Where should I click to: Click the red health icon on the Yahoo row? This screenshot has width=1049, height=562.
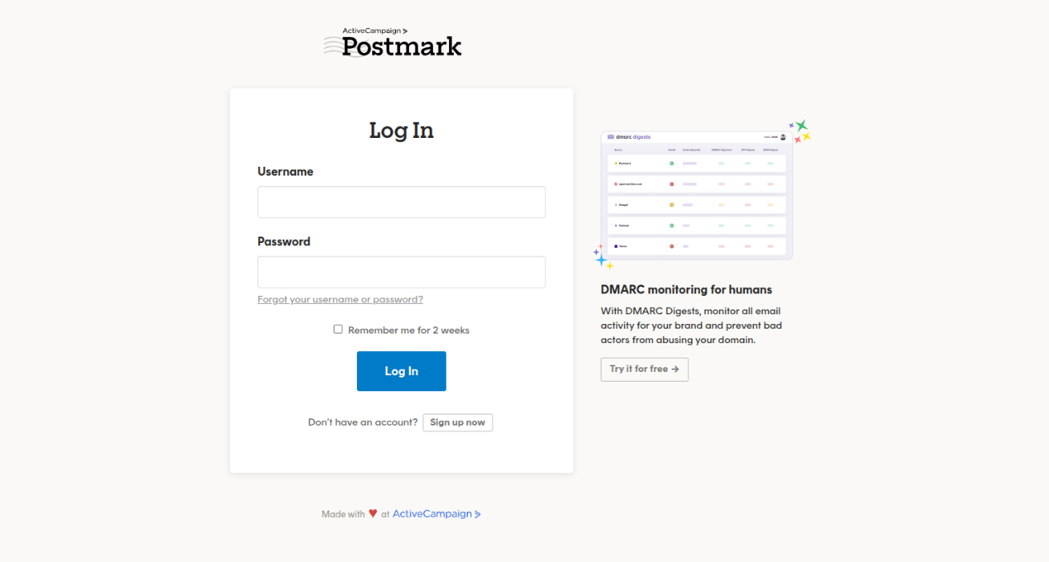[x=672, y=246]
